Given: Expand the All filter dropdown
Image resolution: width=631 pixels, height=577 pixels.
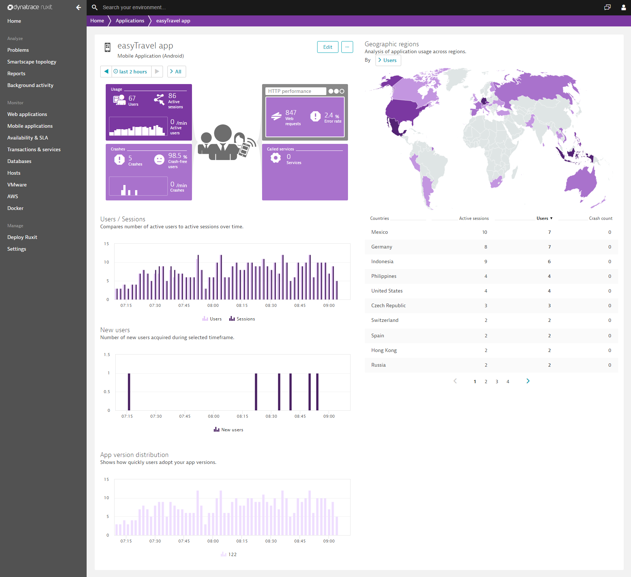Looking at the screenshot, I should pyautogui.click(x=177, y=72).
